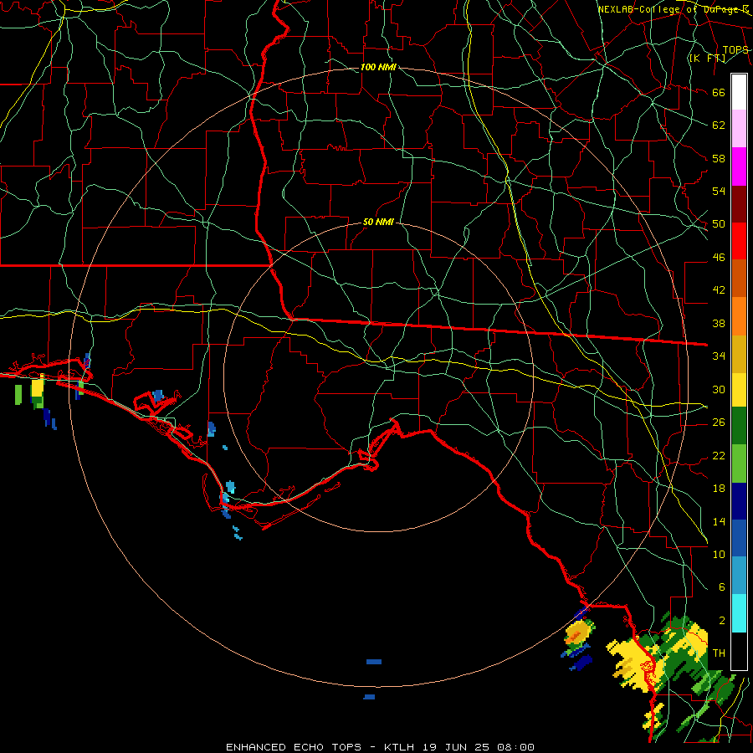Click the legend value "6"
The width and height of the screenshot is (753, 753).
(x=722, y=587)
